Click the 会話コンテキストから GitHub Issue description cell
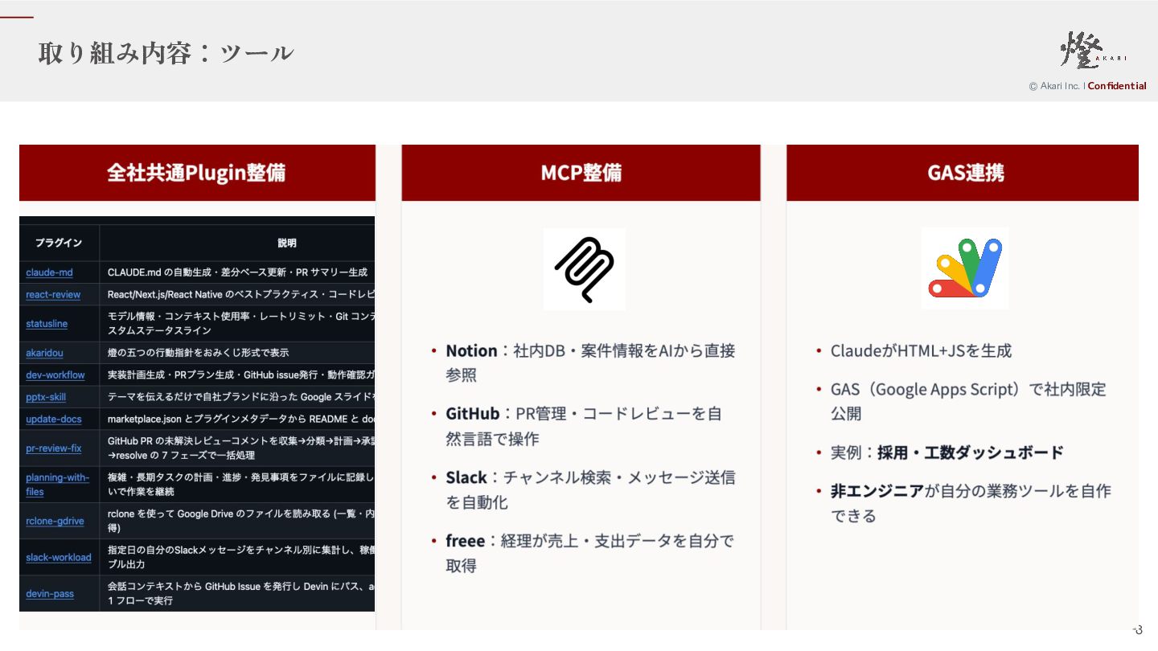The image size is (1158, 651). (x=237, y=594)
